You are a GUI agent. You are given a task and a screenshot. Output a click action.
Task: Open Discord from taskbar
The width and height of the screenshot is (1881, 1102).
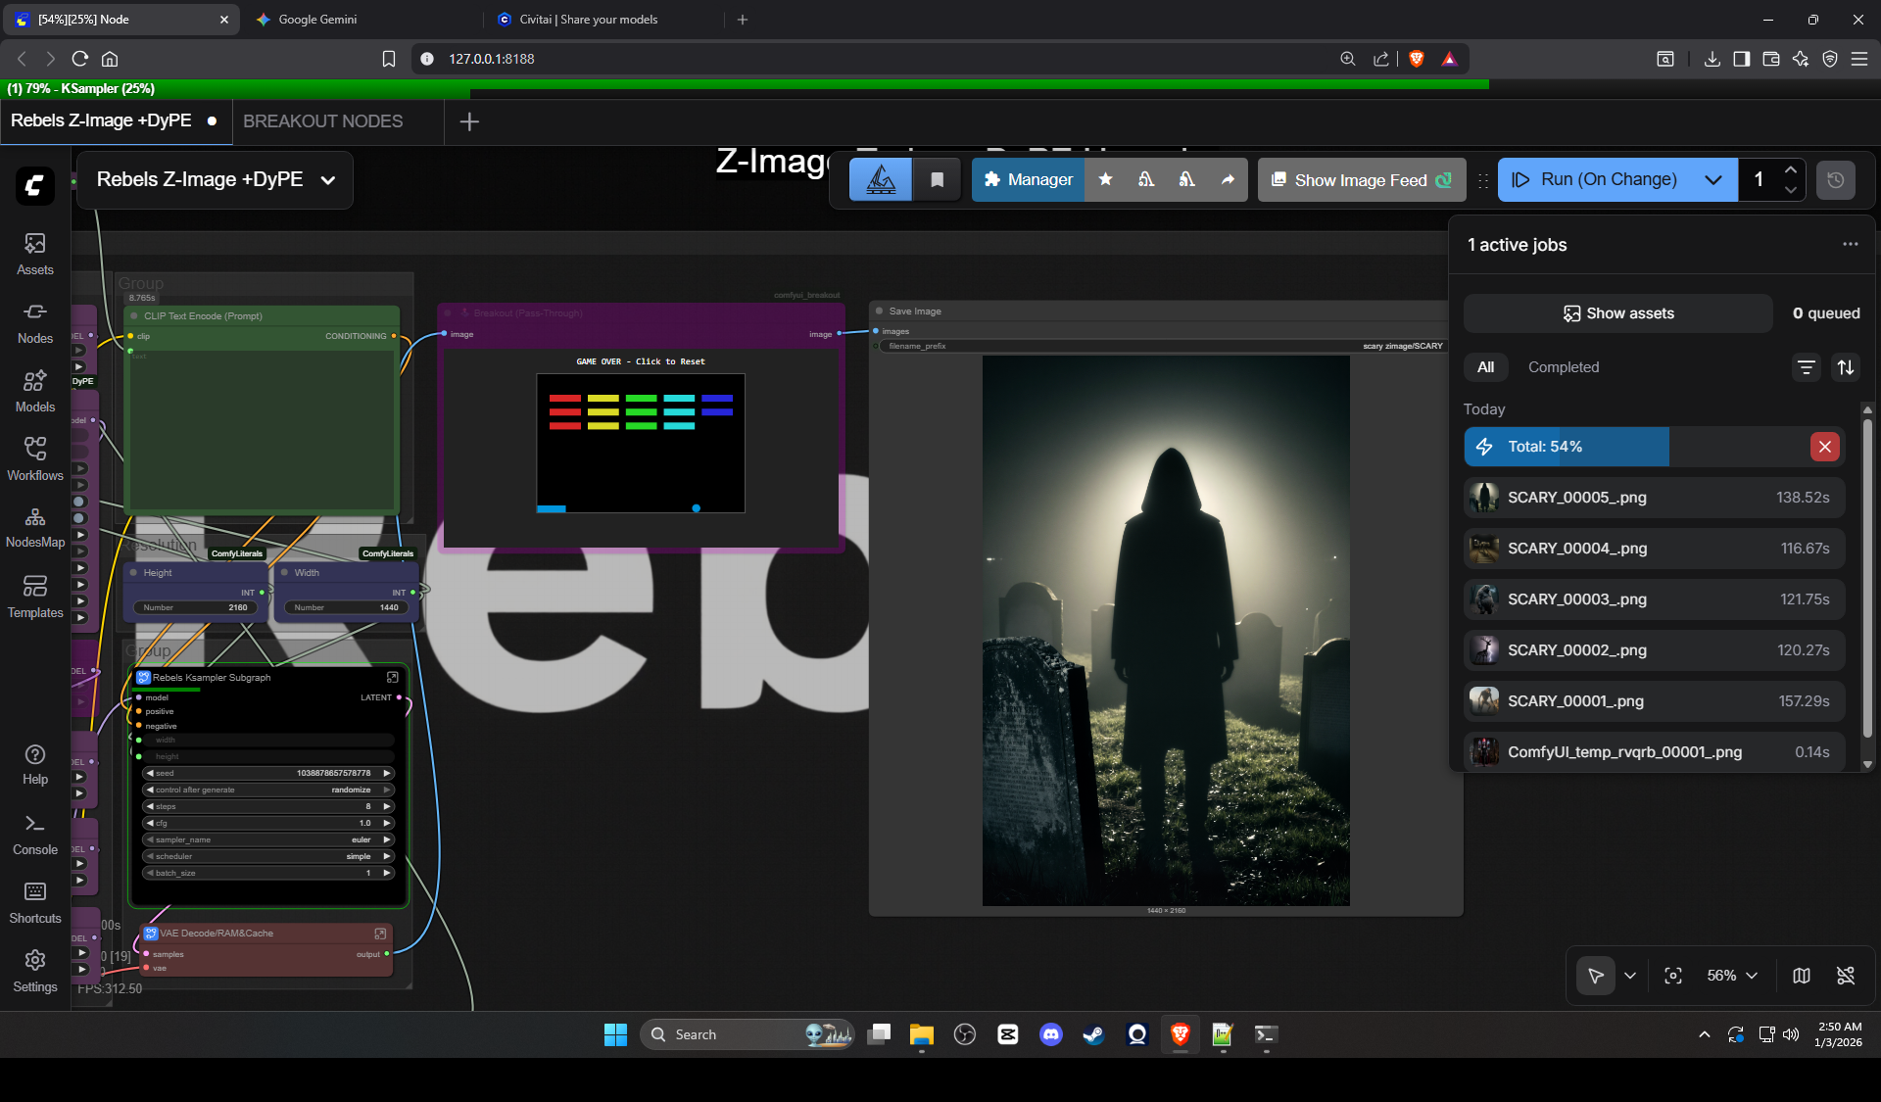(1050, 1034)
